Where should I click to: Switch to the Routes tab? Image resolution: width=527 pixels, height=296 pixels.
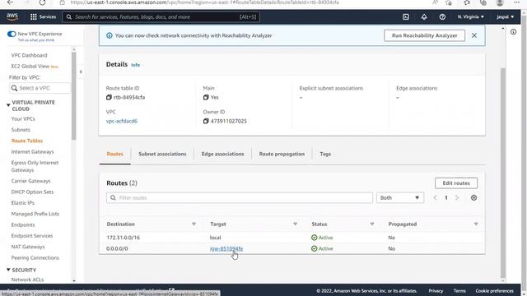click(x=115, y=154)
